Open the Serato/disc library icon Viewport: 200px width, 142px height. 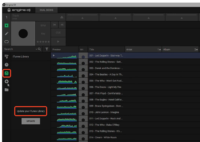click(x=6, y=81)
